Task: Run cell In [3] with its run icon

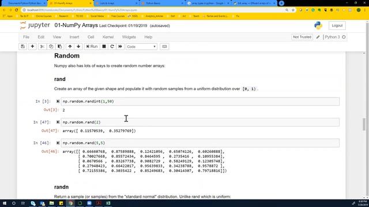Action: point(58,101)
